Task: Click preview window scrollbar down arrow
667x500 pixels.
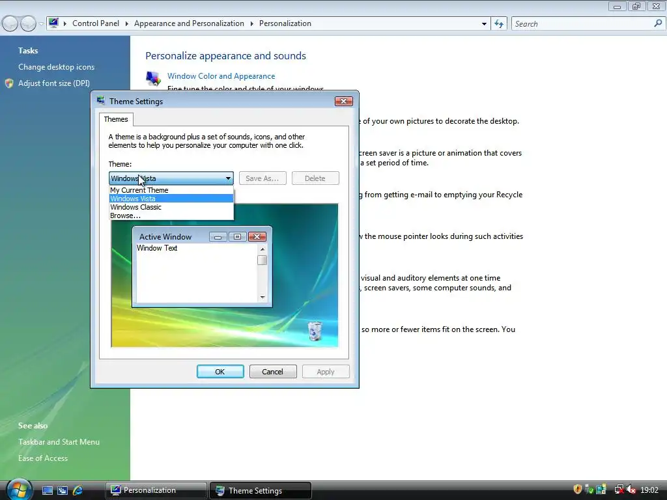Action: [262, 297]
